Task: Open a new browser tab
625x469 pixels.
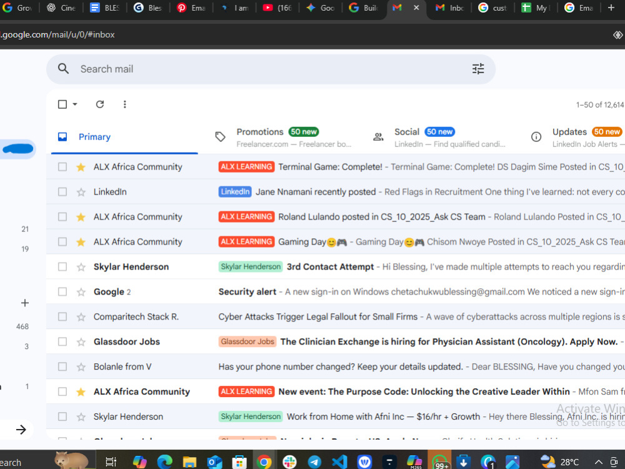Action: pos(611,8)
